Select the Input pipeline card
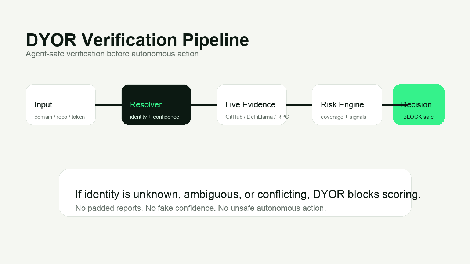Viewport: 470px width, 264px height. (61, 104)
